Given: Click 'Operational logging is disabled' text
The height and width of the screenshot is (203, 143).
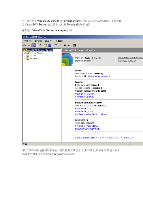Looking at the screenshot, I should [x=91, y=91].
